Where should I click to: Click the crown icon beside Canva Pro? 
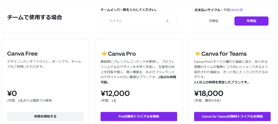(104, 54)
